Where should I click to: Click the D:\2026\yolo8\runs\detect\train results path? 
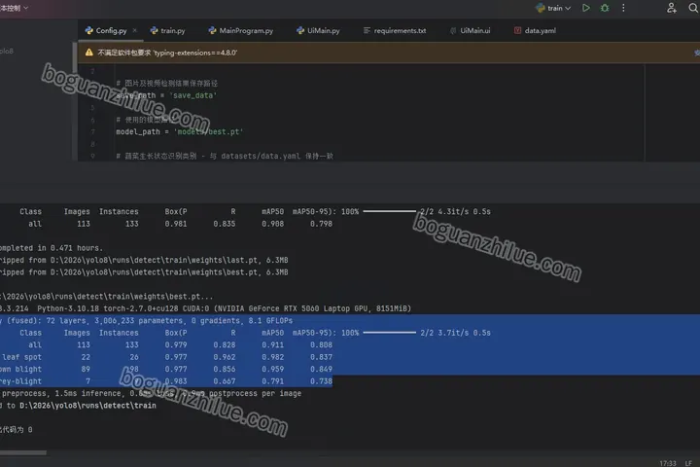(87, 406)
